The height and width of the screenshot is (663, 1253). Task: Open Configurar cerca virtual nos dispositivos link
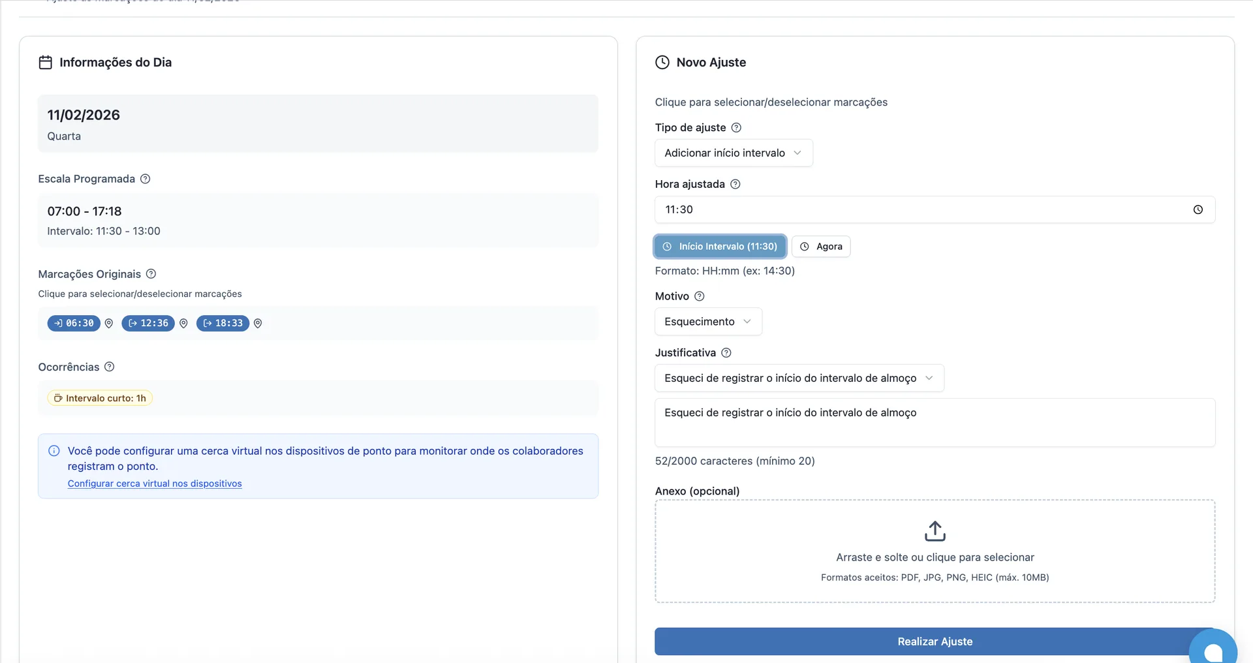tap(155, 483)
